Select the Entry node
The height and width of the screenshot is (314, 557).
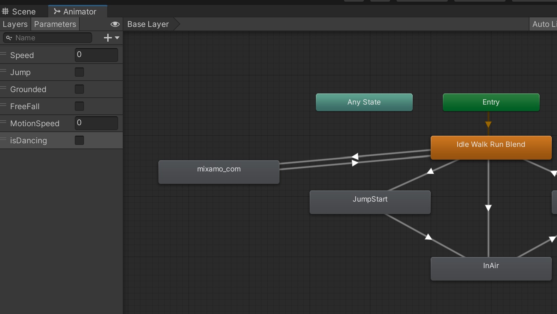[491, 102]
